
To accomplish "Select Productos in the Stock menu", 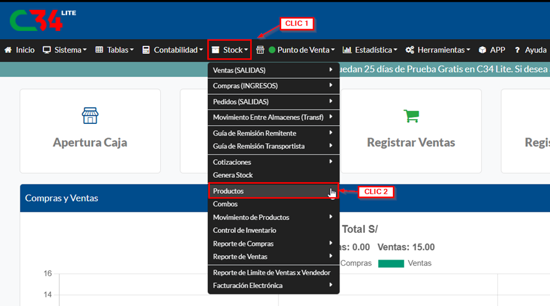I will pos(228,191).
